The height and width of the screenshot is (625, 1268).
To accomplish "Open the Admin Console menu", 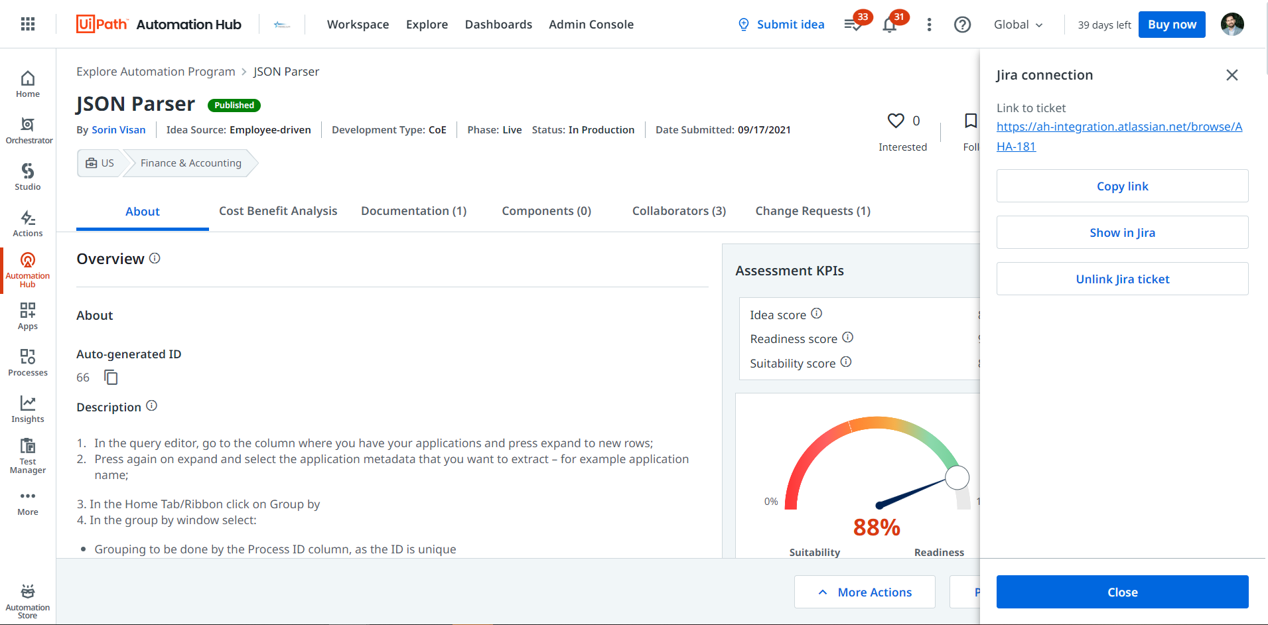I will (591, 25).
